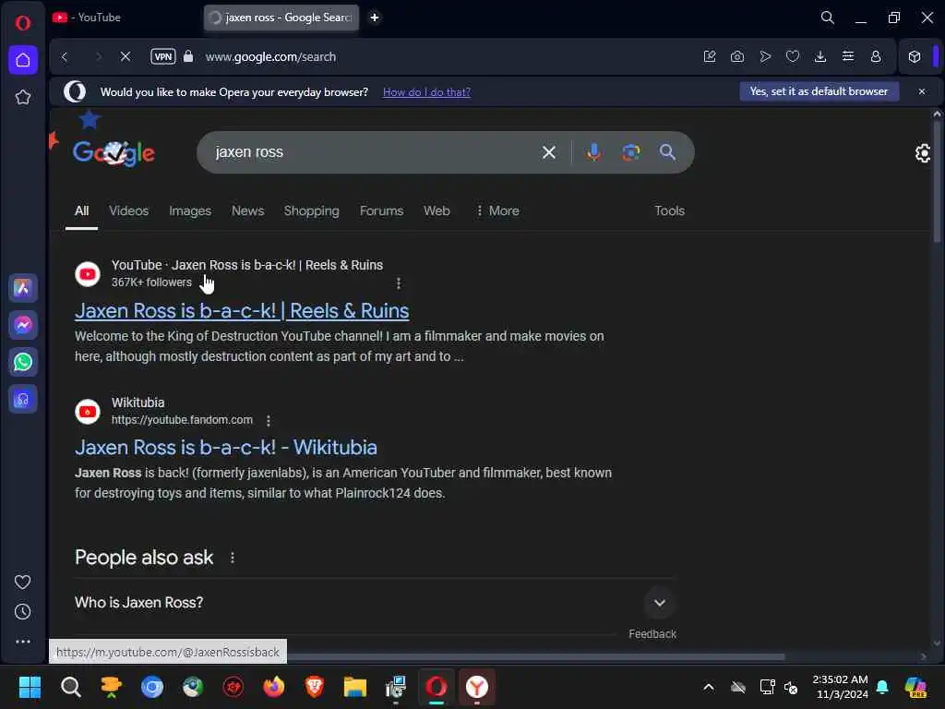
Task: Switch to the YouTube tab
Action: (x=125, y=18)
